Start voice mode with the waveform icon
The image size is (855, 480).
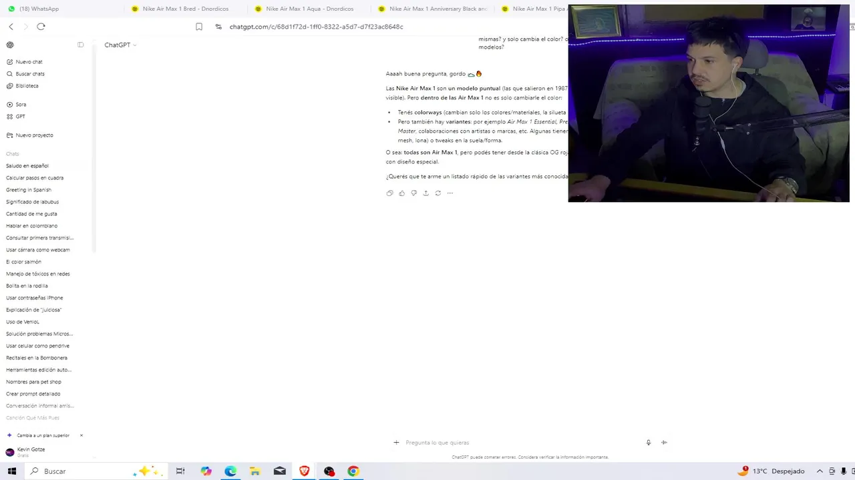(664, 443)
